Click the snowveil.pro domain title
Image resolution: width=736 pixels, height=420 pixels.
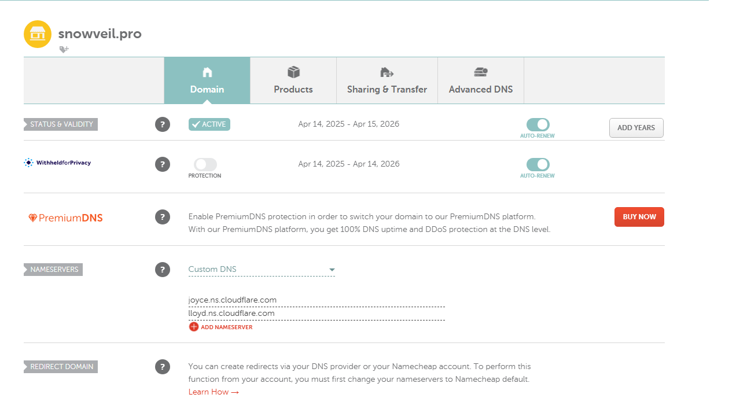(x=100, y=34)
